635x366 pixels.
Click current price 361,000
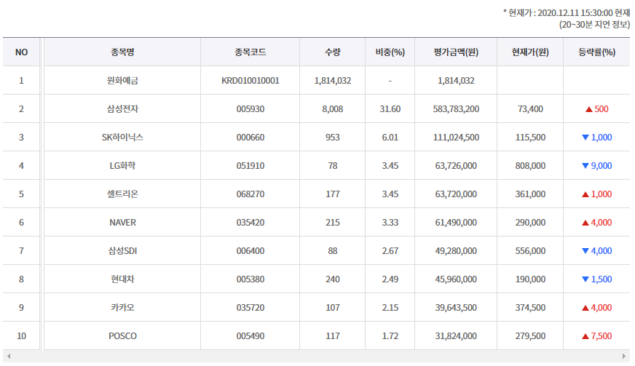pos(530,194)
